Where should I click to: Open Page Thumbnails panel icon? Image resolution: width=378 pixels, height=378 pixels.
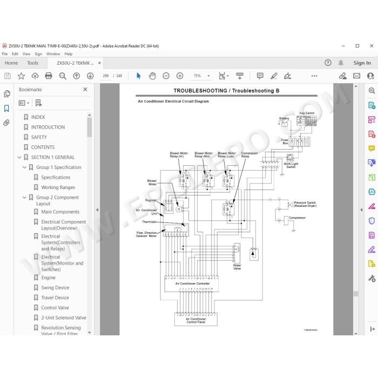click(6, 93)
